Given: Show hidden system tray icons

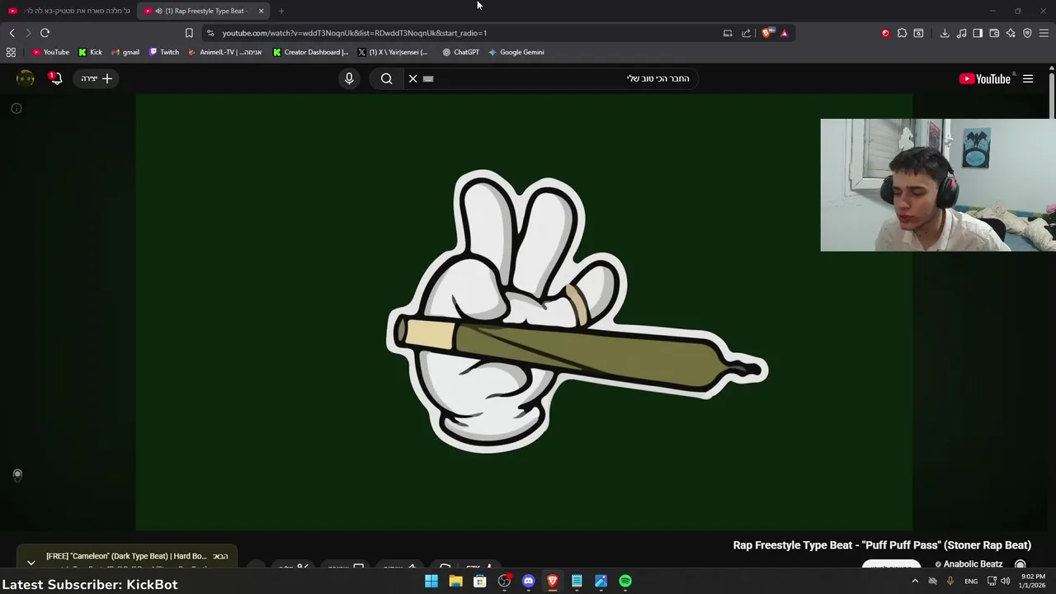Looking at the screenshot, I should point(915,581).
